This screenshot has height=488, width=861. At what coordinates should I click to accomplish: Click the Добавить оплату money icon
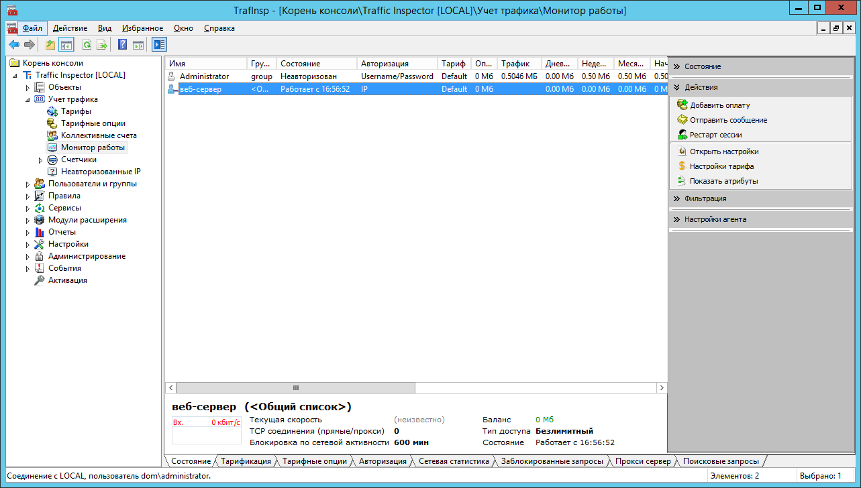(x=682, y=105)
